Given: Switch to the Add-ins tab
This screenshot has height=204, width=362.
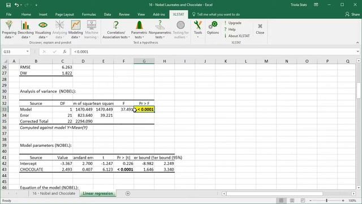Looking at the screenshot, I should [159, 14].
